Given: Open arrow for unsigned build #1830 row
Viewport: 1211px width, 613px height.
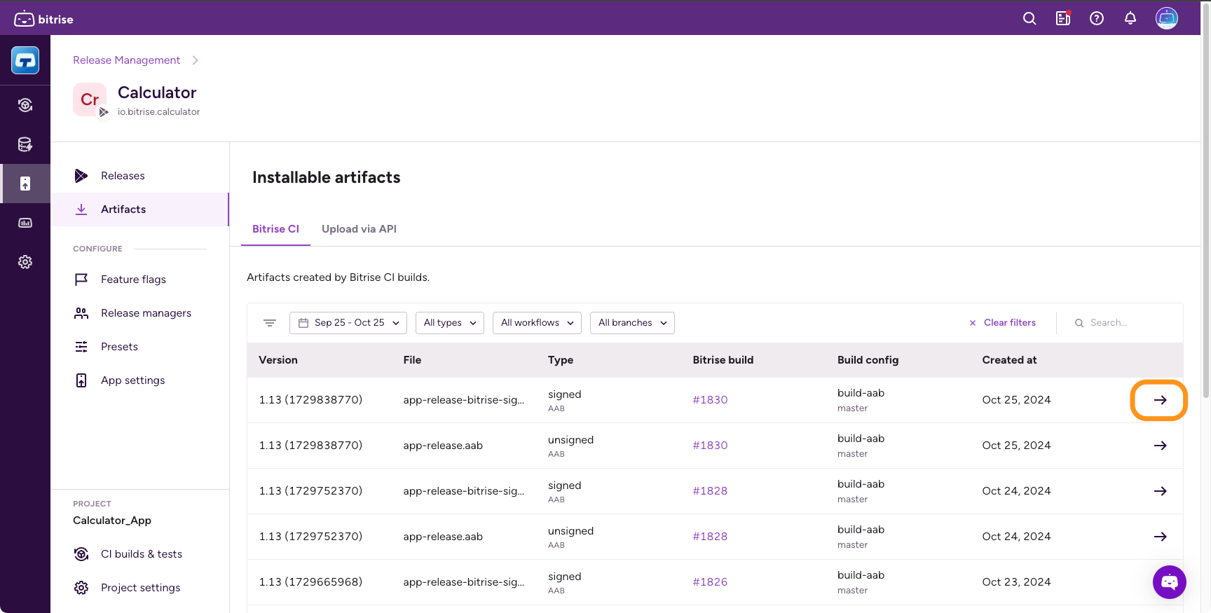Looking at the screenshot, I should (1160, 446).
